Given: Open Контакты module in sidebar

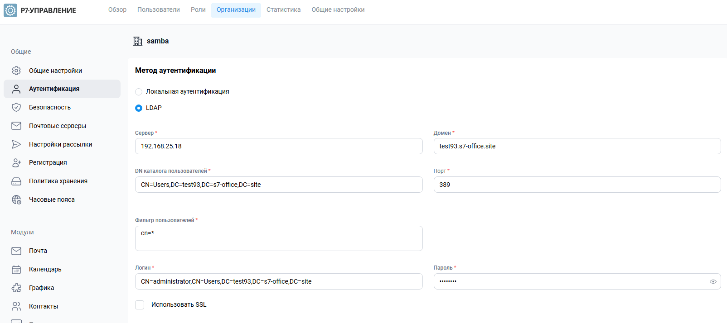Looking at the screenshot, I should pos(44,306).
